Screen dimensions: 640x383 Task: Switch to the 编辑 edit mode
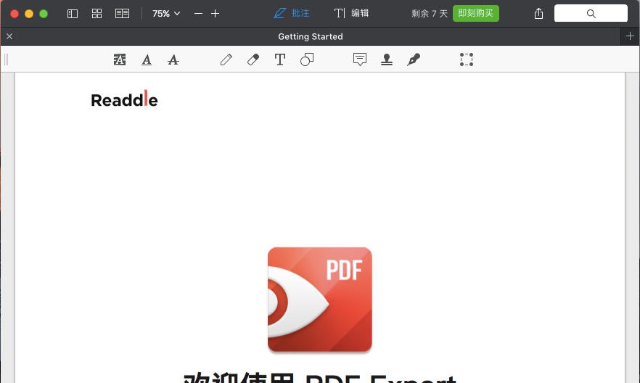click(351, 14)
